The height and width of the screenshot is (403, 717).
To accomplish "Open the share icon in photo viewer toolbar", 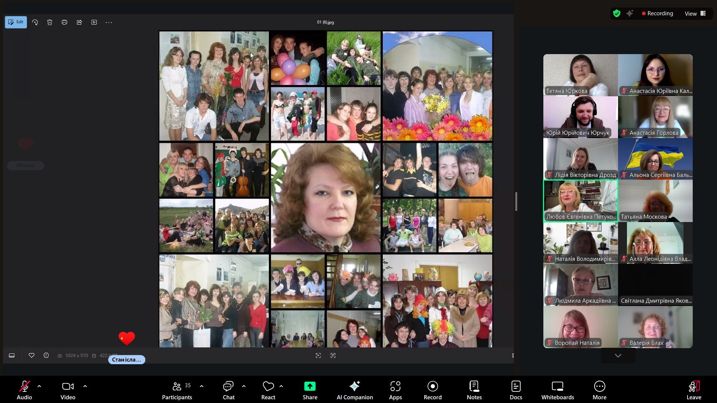I will coord(79,22).
